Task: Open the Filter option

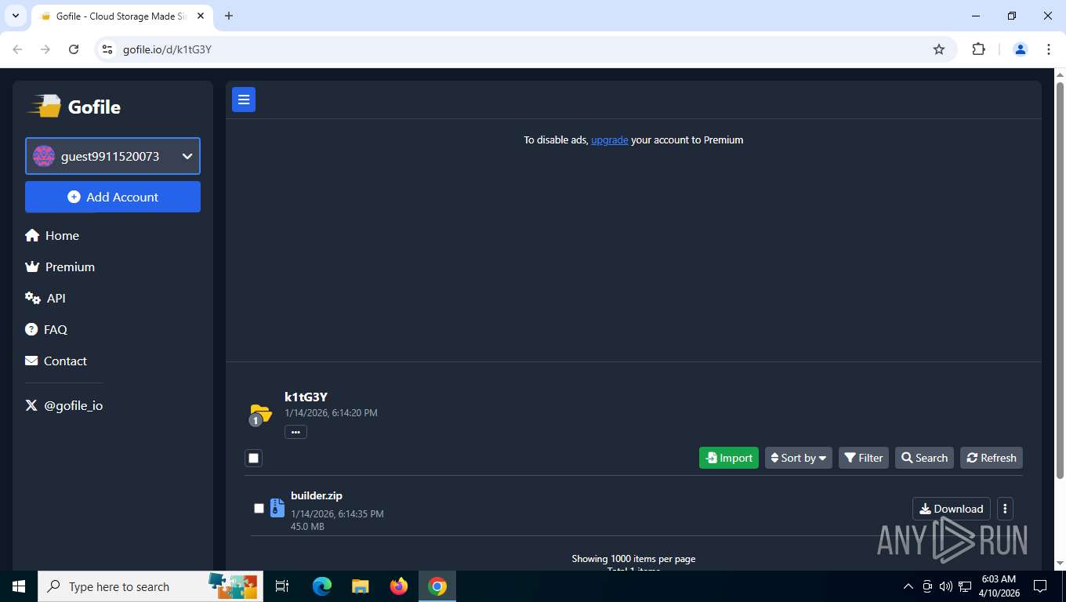Action: point(864,458)
